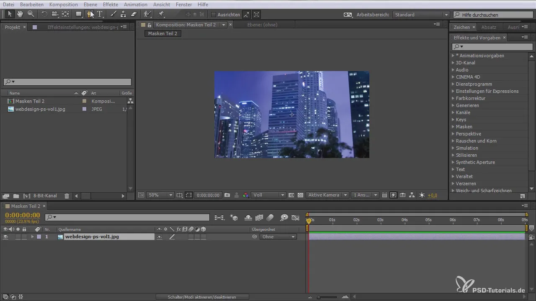
Task: Select the Hand tool
Action: click(20, 14)
